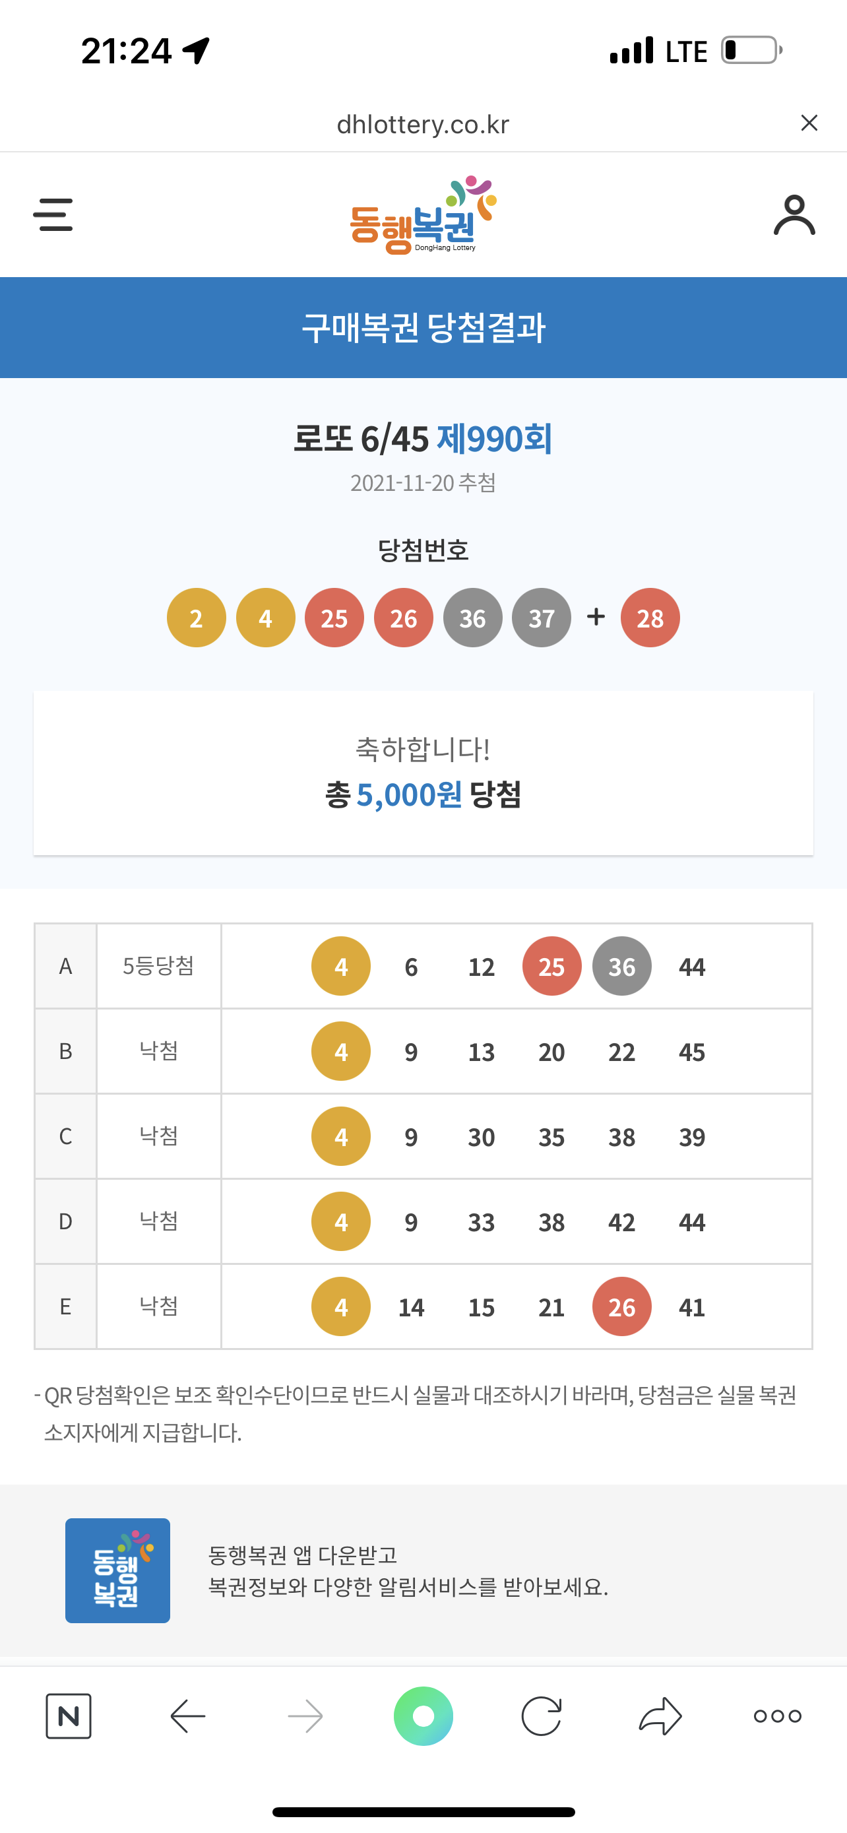The width and height of the screenshot is (847, 1833).
Task: Select the bonus number ball 28
Action: (650, 618)
